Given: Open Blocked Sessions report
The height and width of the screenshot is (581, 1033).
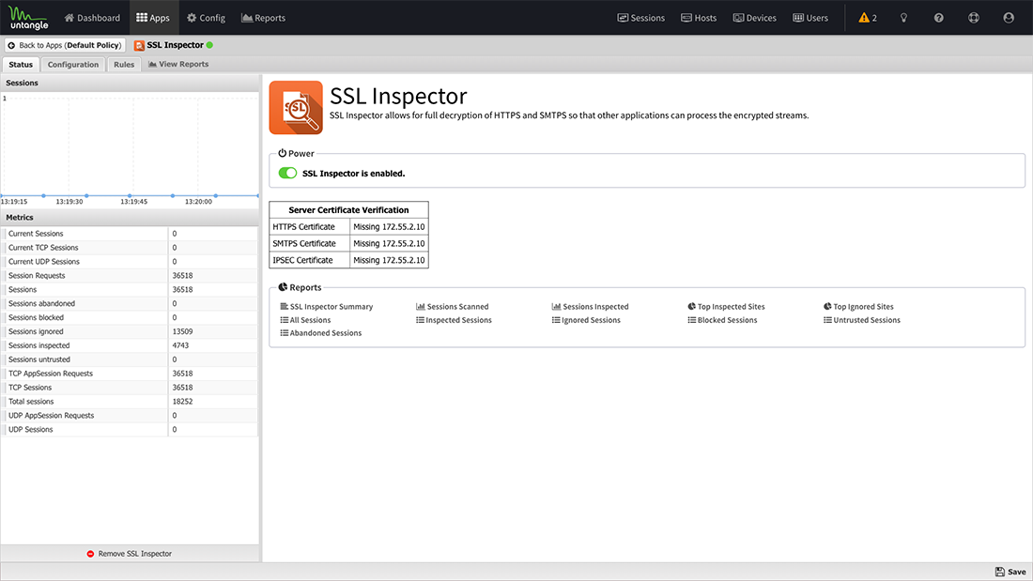Looking at the screenshot, I should coord(723,320).
